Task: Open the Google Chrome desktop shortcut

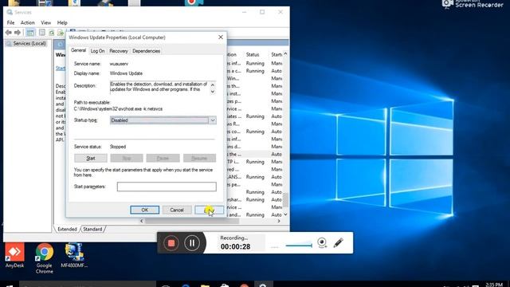Action: click(x=45, y=258)
